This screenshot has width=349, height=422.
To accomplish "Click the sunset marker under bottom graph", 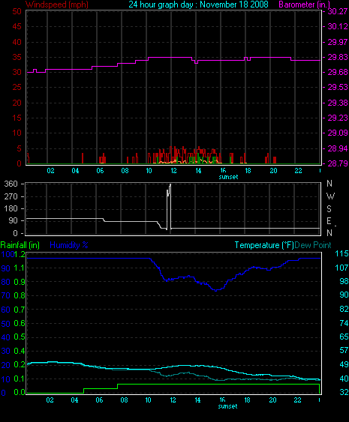I will (x=227, y=406).
